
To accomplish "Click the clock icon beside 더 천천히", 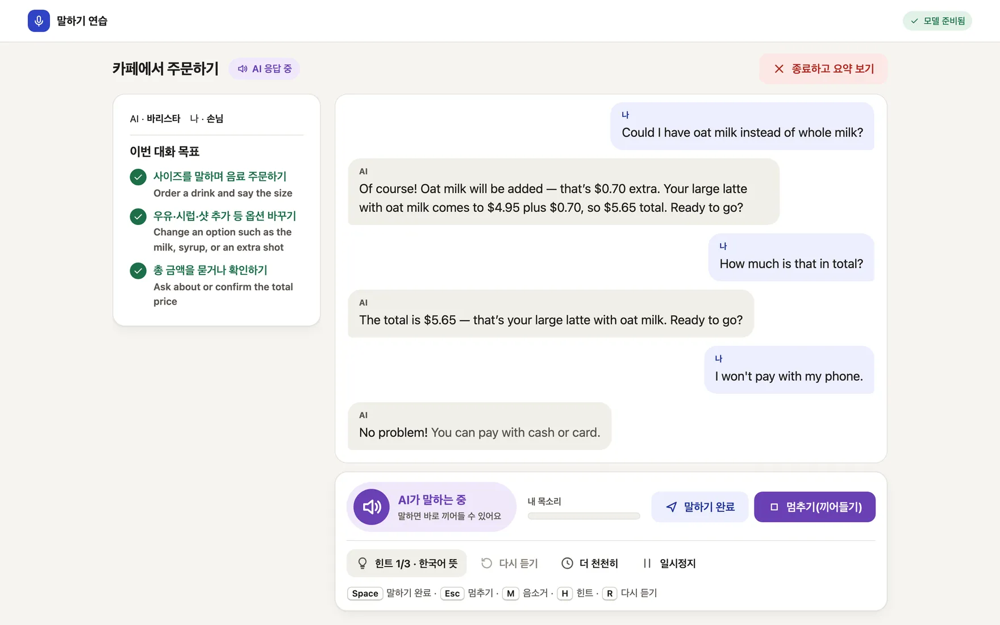I will (x=567, y=563).
